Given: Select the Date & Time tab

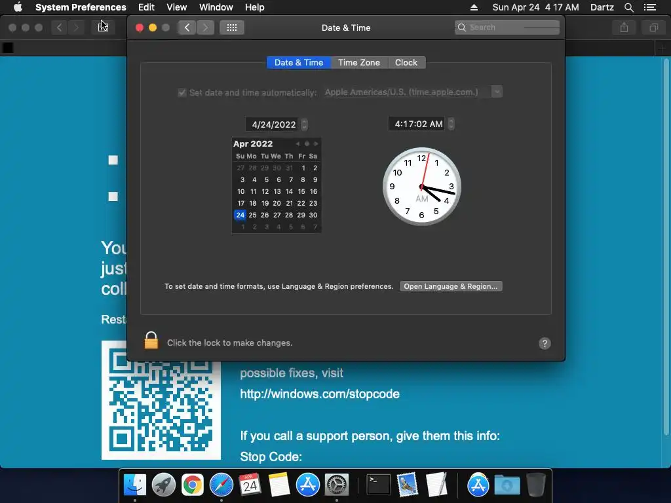Looking at the screenshot, I should pos(299,62).
